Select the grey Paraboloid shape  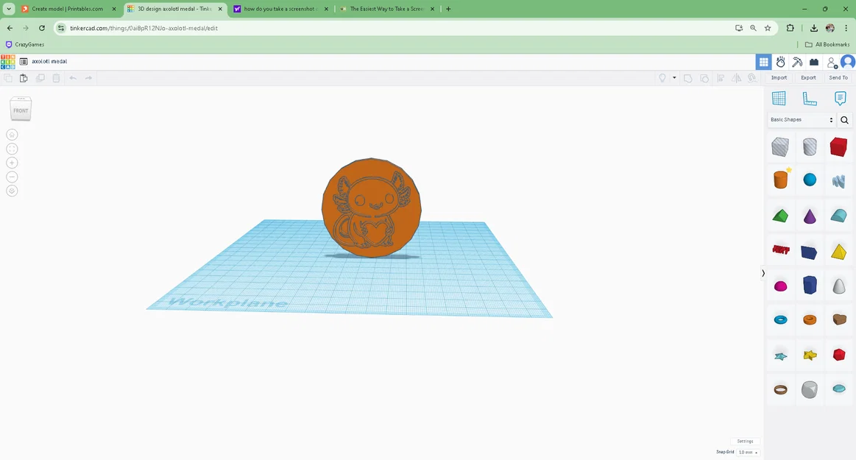click(838, 286)
